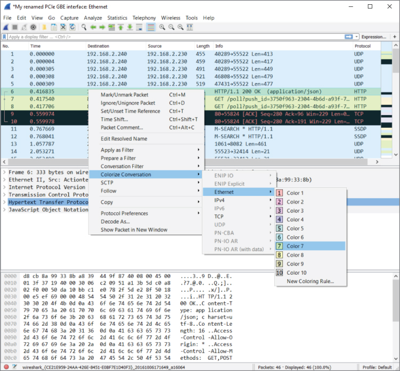
Task: Open the Statistics menu
Action: coord(117,18)
